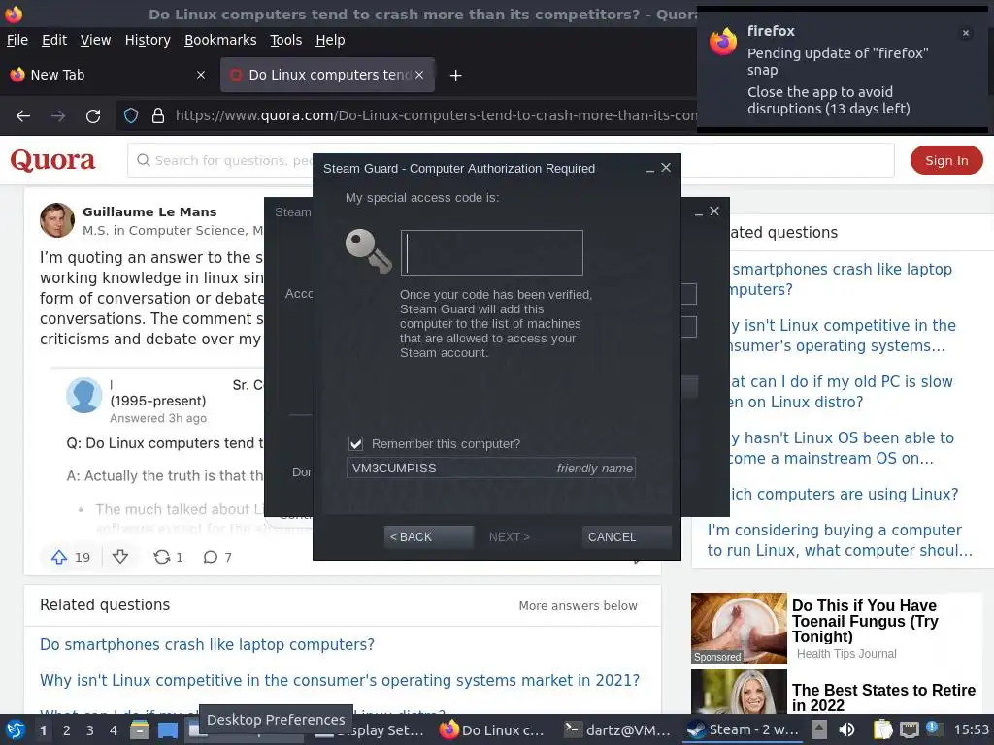Click the quoted answerer's blue avatar
Screen dimensions: 994x745
pos(84,396)
